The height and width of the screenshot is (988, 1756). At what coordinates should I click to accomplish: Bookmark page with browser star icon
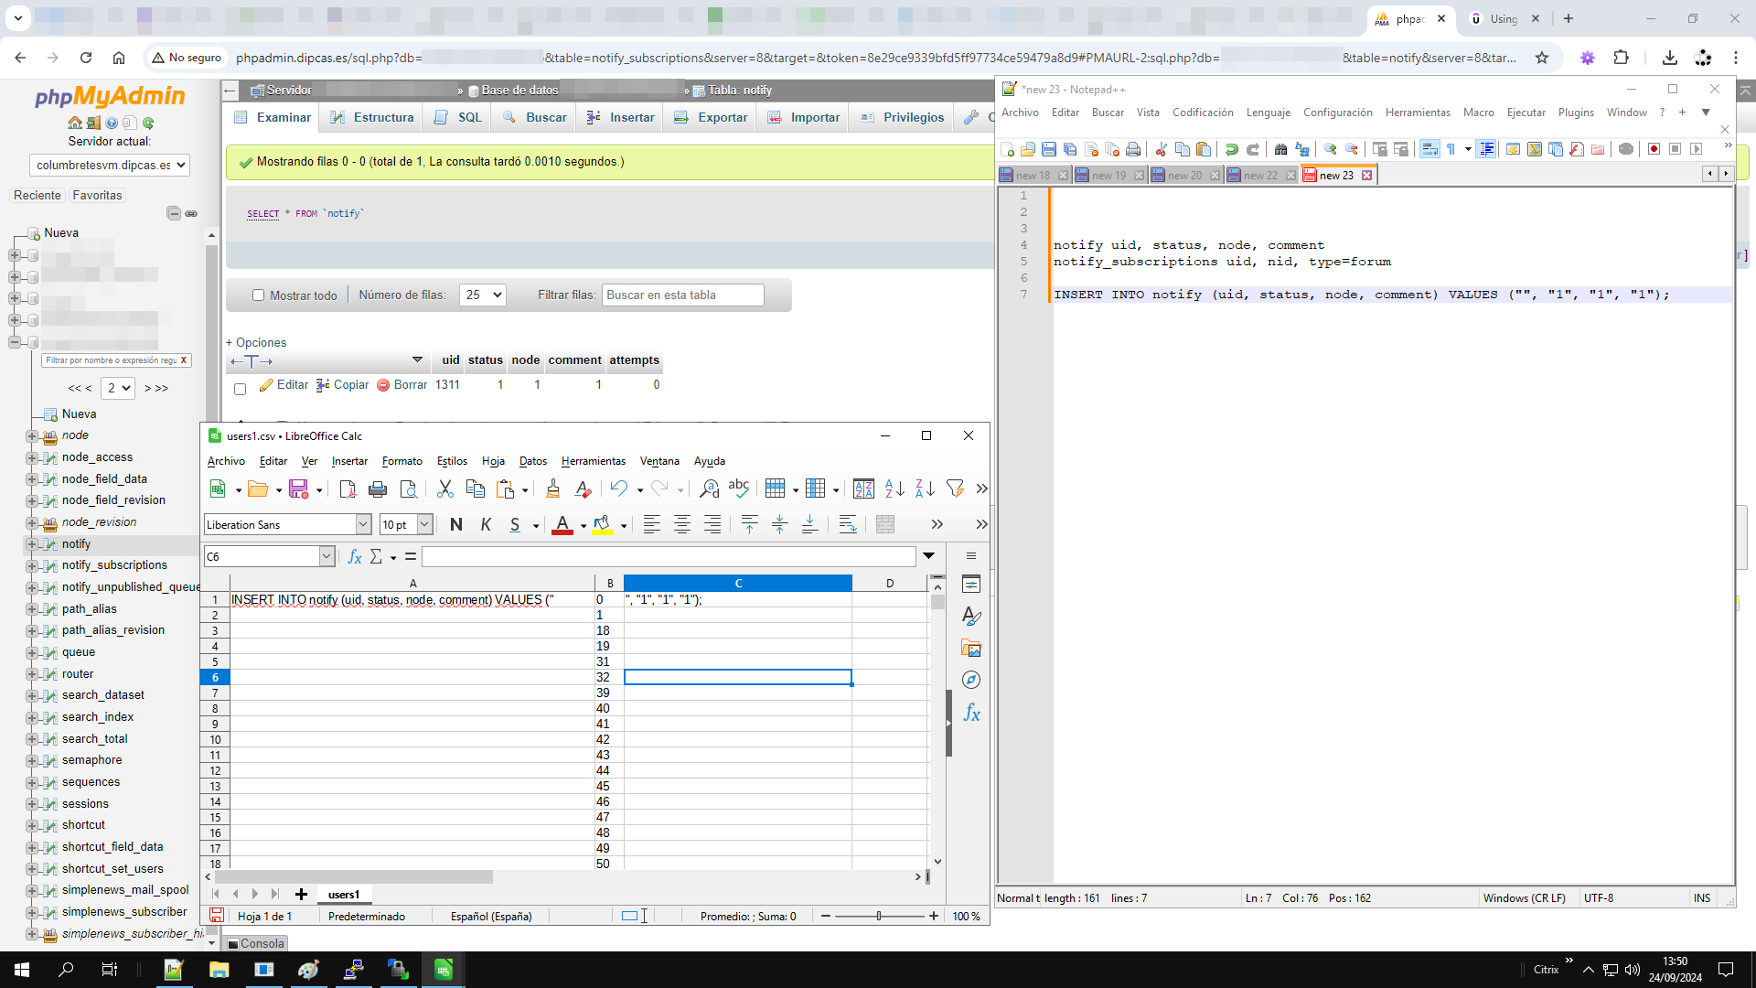point(1542,58)
